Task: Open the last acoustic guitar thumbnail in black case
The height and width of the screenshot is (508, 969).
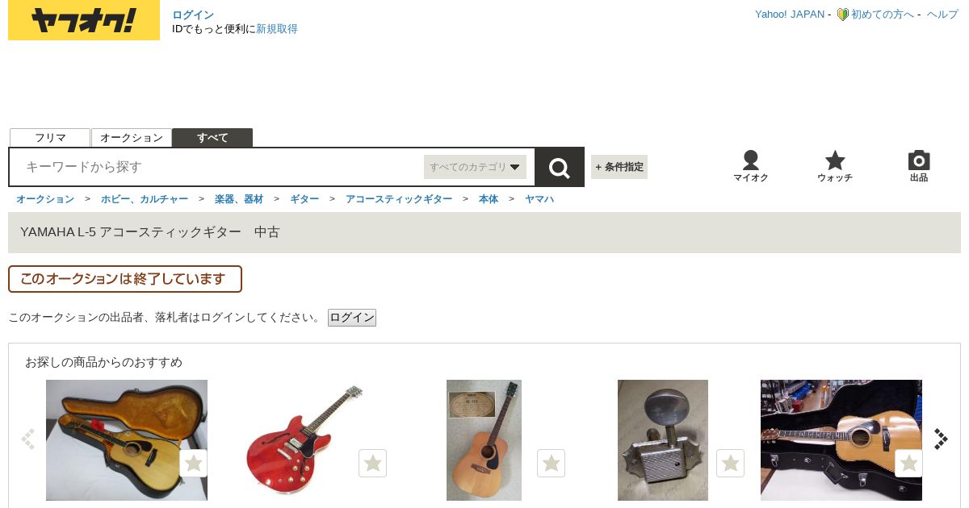Action: point(841,440)
